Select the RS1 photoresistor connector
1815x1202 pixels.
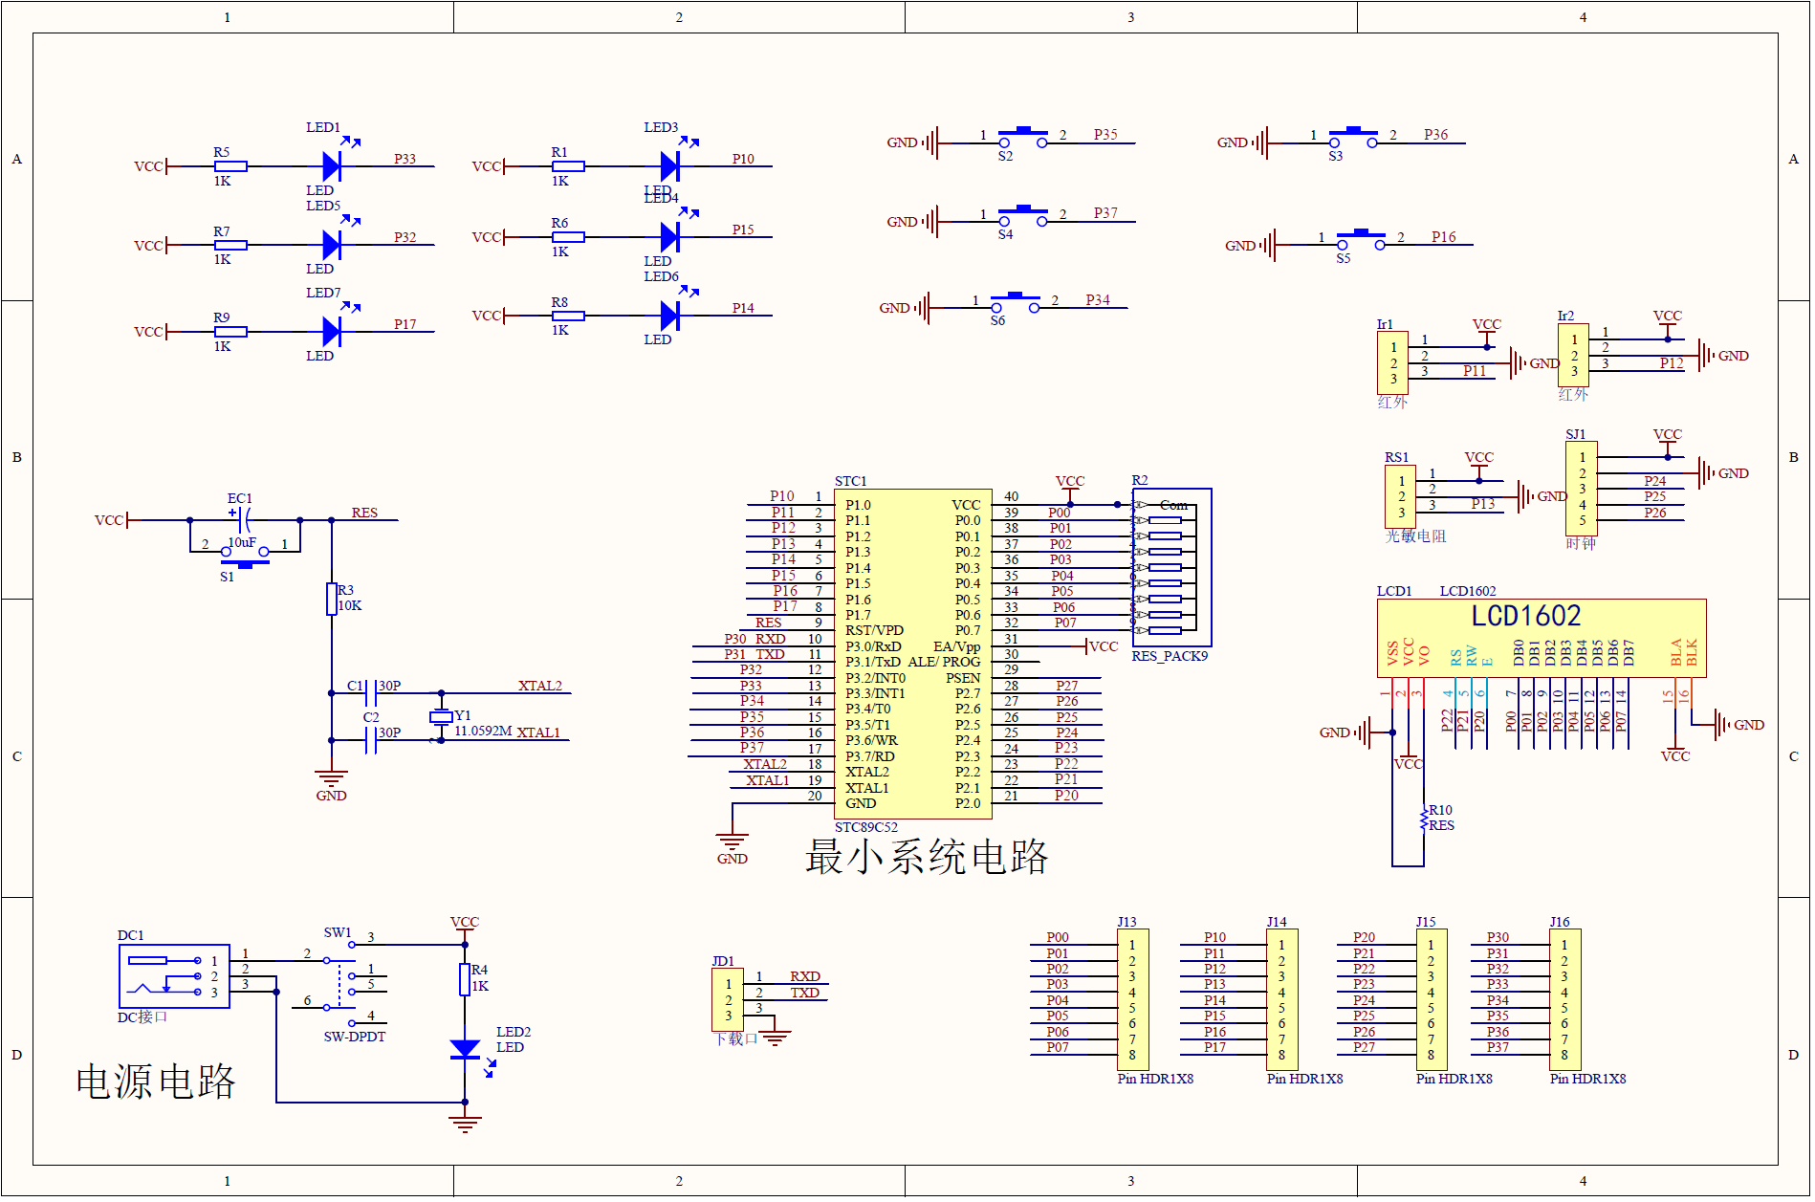point(1400,496)
